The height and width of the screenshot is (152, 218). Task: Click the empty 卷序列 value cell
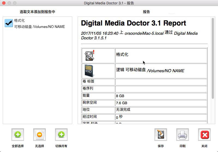[161, 89]
